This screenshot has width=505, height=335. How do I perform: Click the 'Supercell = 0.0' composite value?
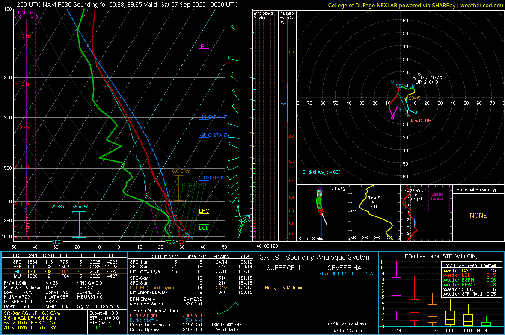(x=104, y=313)
